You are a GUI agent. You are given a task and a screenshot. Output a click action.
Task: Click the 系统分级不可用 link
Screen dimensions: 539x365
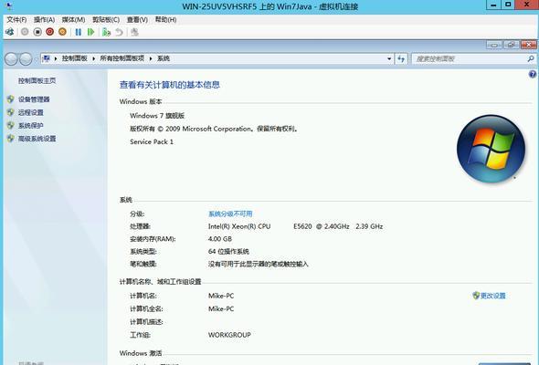point(230,214)
